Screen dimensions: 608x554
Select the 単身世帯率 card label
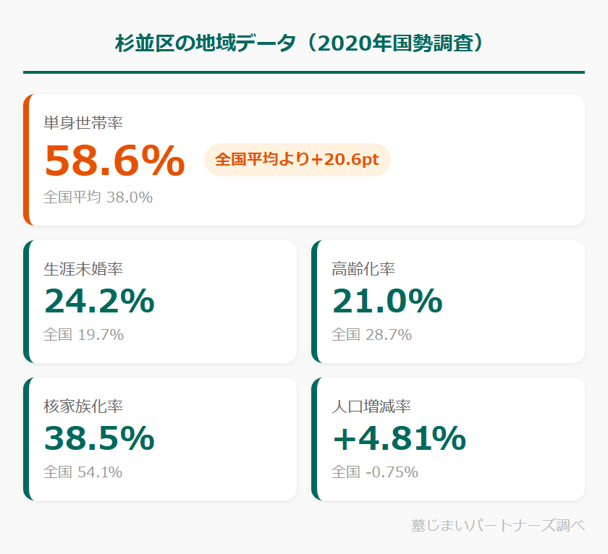83,124
